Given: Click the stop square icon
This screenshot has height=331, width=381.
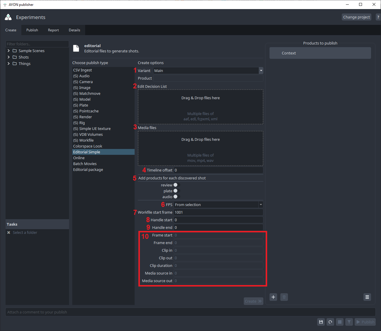Looking at the screenshot, I should click(340, 322).
